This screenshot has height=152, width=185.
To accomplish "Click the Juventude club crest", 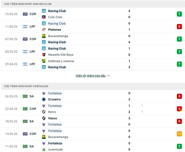I will pos(44,149).
